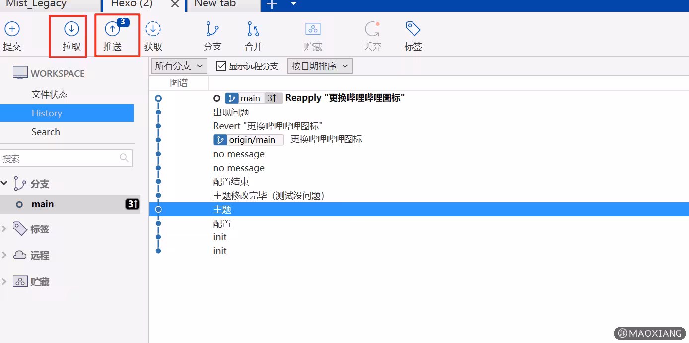This screenshot has width=689, height=343.
Task: Collapse the 分支 section in sidebar
Action: [4, 184]
